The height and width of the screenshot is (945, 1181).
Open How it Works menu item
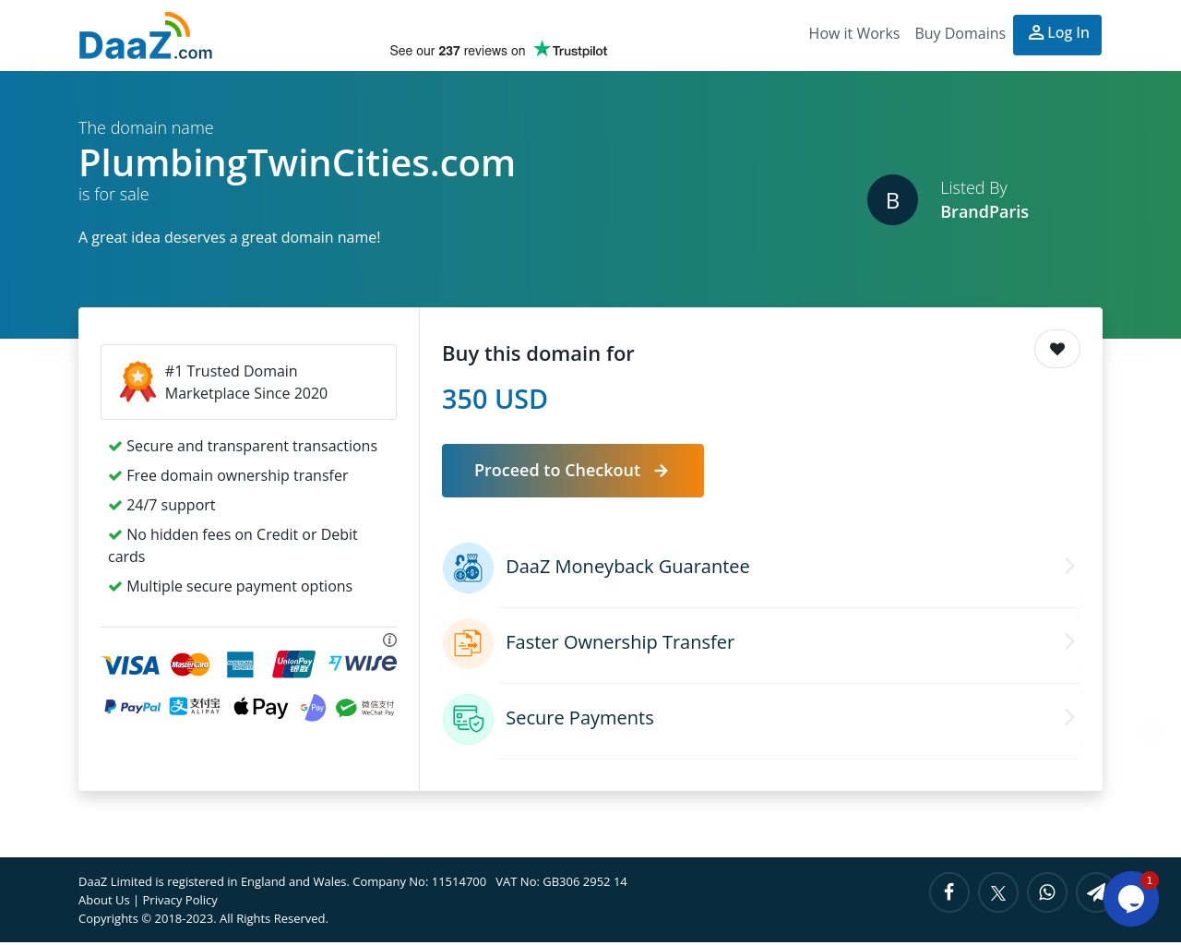coord(853,33)
